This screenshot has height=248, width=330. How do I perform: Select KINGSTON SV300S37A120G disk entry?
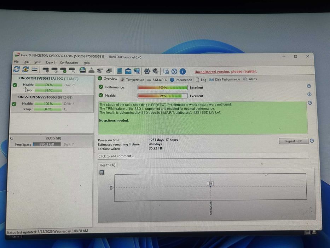point(52,85)
